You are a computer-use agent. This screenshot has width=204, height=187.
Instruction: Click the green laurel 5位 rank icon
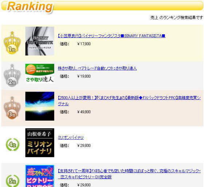[13, 181]
